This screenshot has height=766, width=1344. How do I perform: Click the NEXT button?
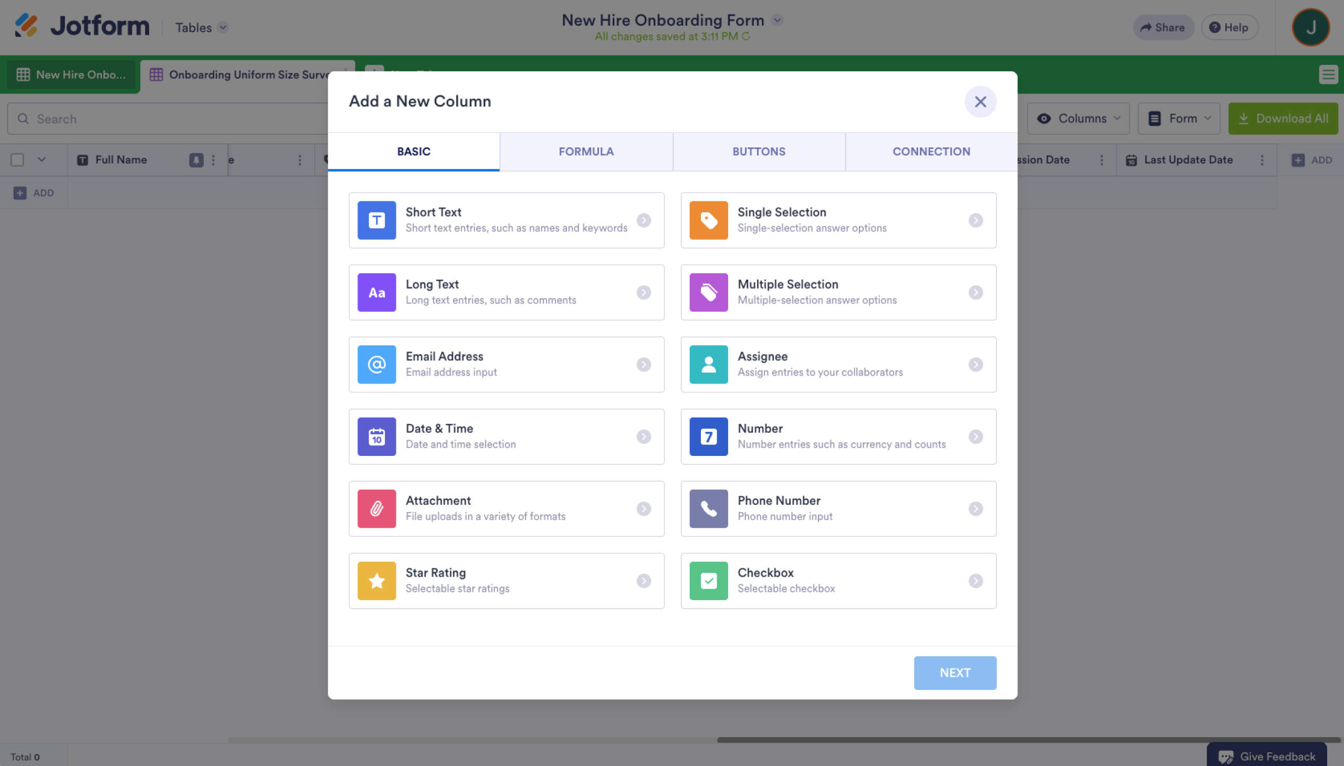(x=954, y=673)
